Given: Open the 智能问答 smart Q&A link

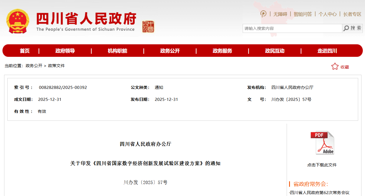Looking at the screenshot, I should click(x=303, y=14).
